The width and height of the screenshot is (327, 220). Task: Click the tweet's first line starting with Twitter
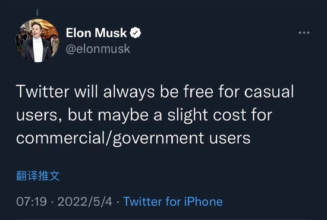(155, 92)
